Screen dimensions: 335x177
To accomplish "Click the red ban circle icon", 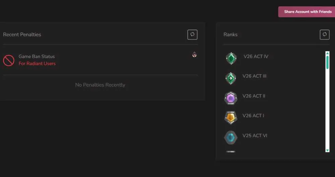I will (9, 60).
